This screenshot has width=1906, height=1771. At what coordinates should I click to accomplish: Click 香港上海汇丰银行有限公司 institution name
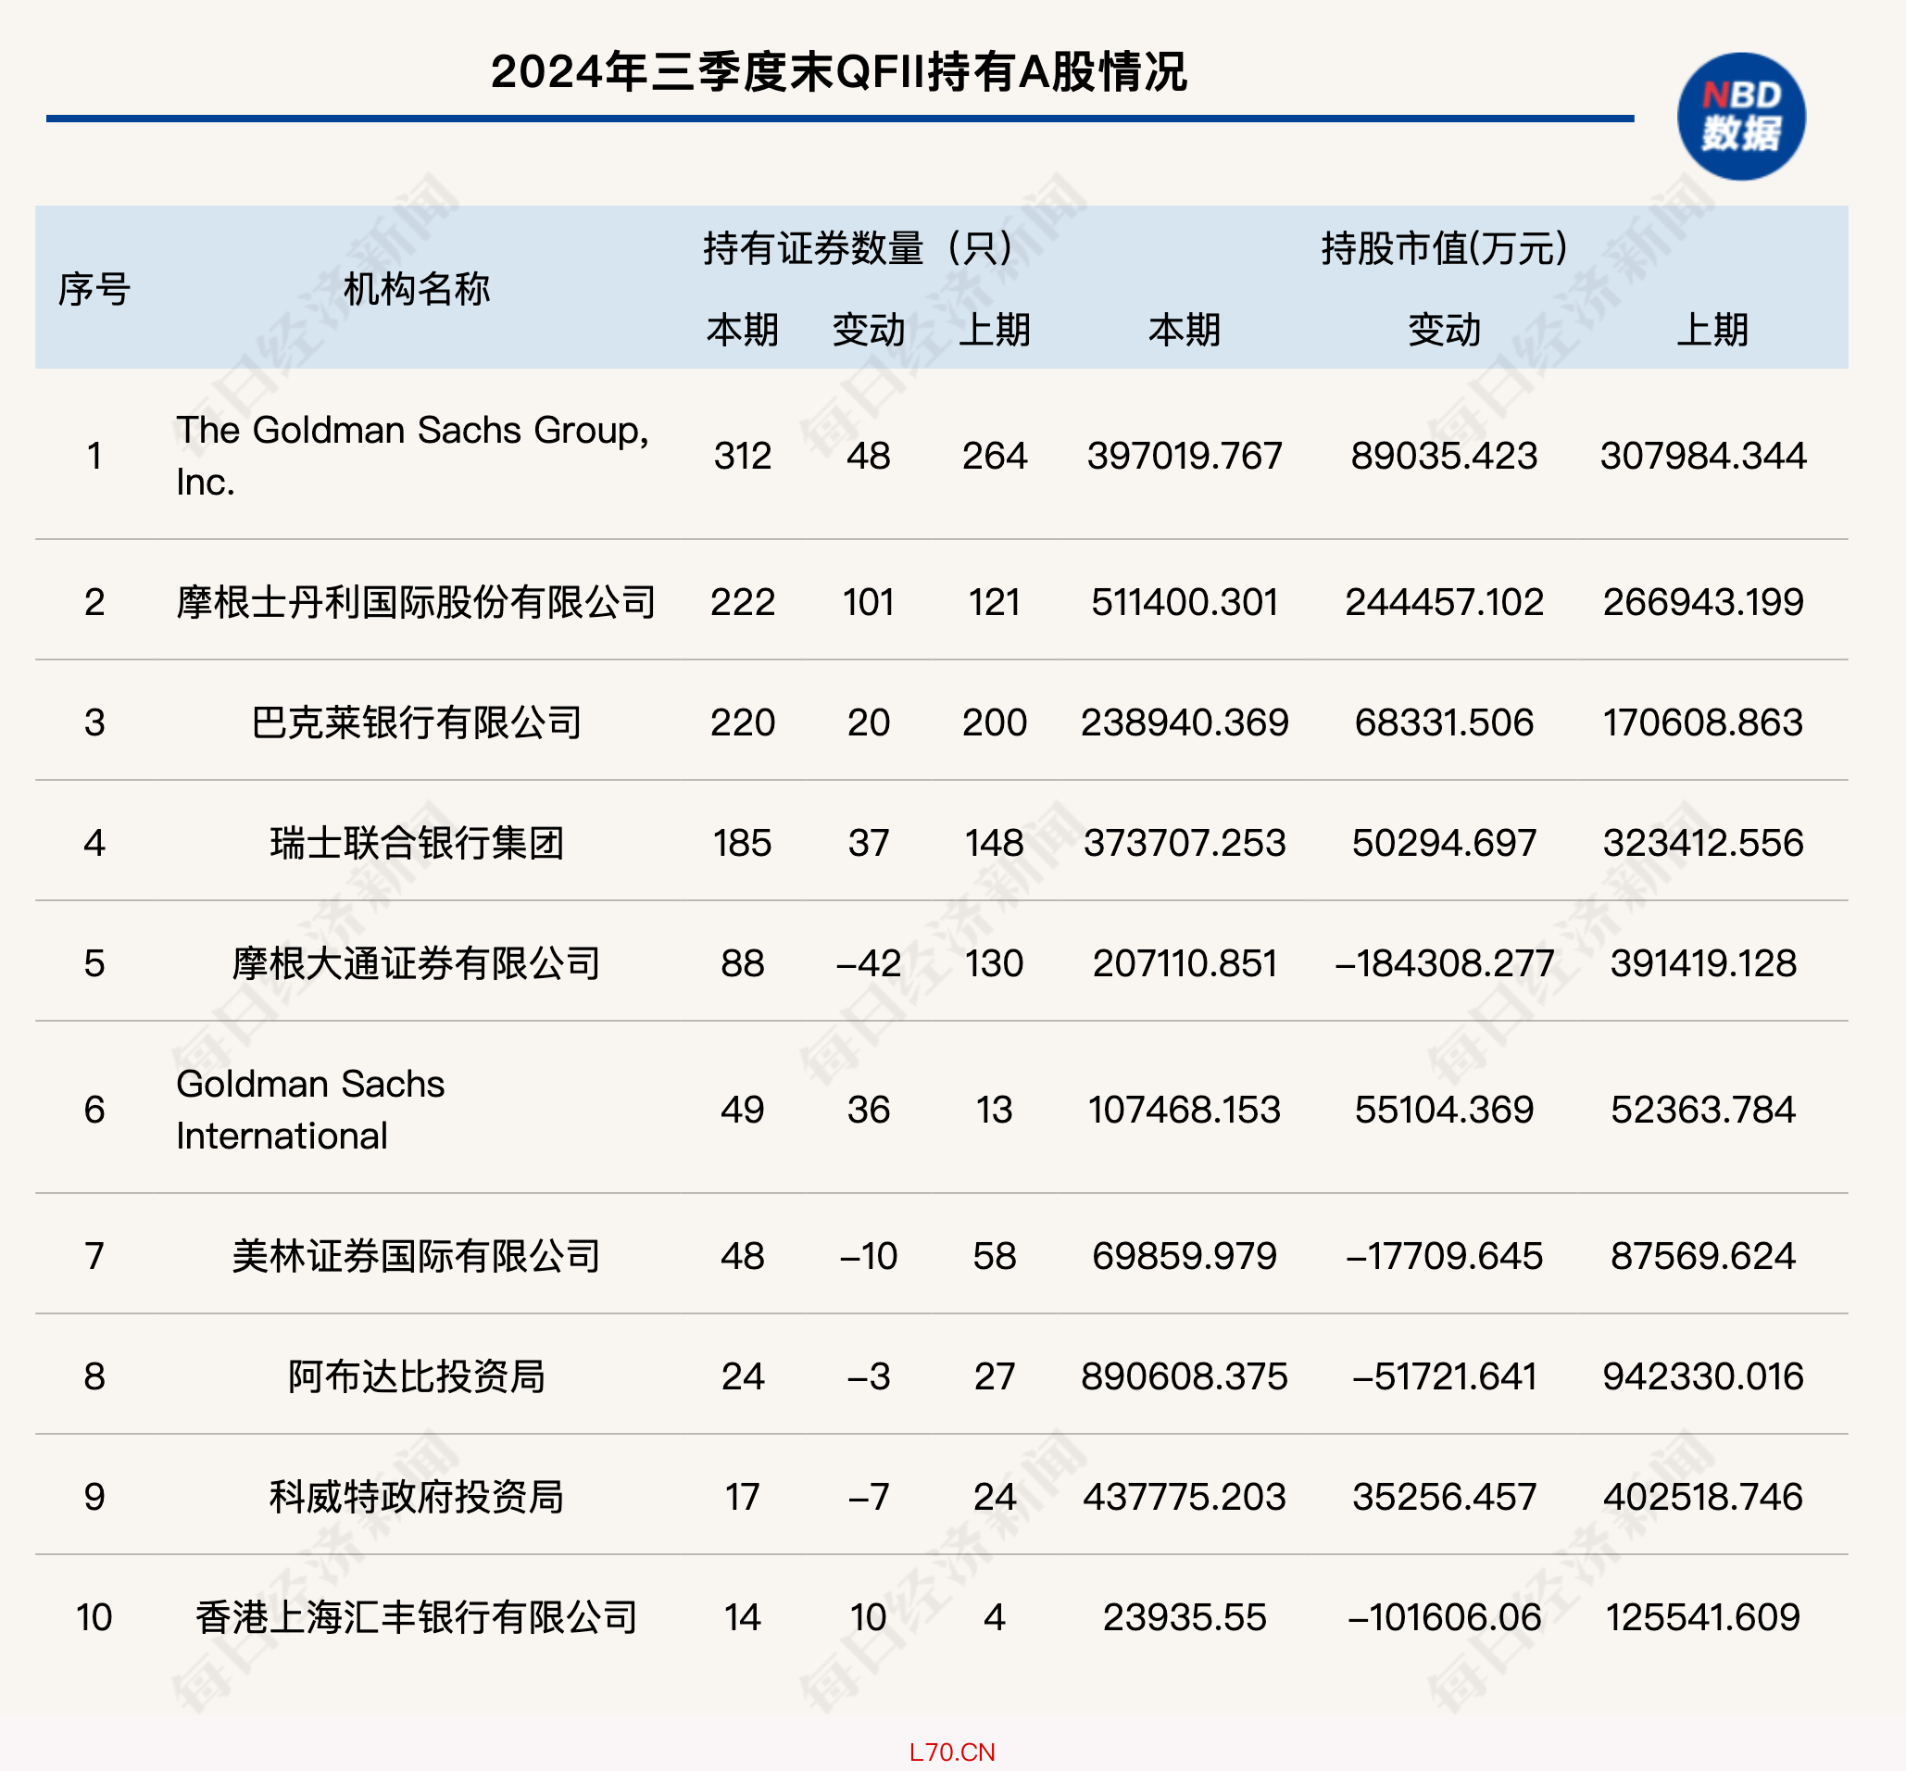416,1616
